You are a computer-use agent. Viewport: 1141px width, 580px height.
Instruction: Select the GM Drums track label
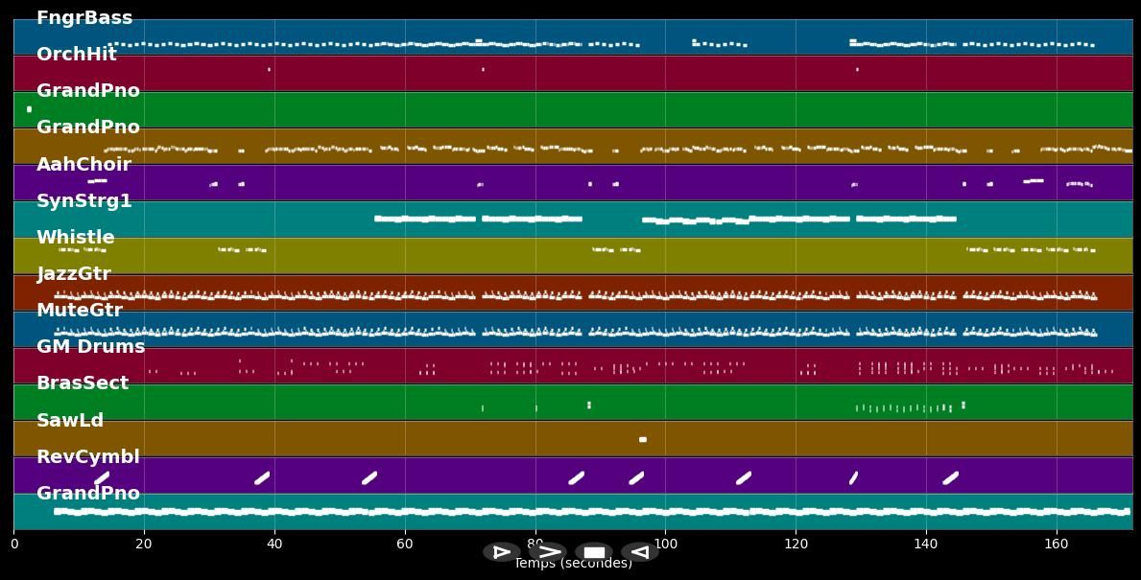pyautogui.click(x=91, y=347)
